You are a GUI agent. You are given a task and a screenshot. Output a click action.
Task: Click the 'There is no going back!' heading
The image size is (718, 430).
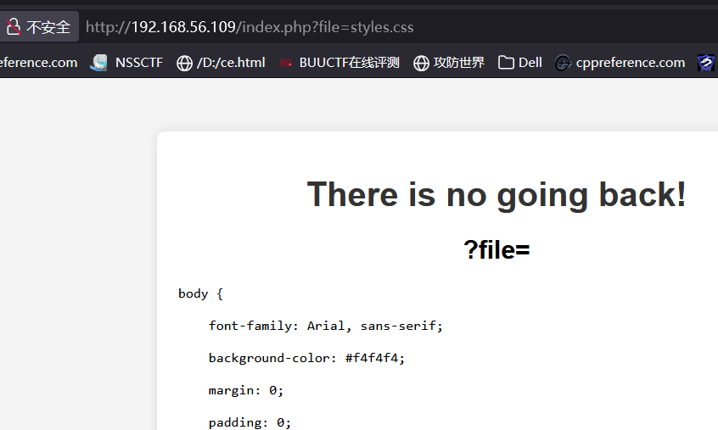[496, 194]
